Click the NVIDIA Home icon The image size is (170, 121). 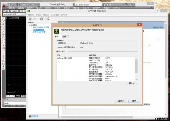[x=48, y=19]
